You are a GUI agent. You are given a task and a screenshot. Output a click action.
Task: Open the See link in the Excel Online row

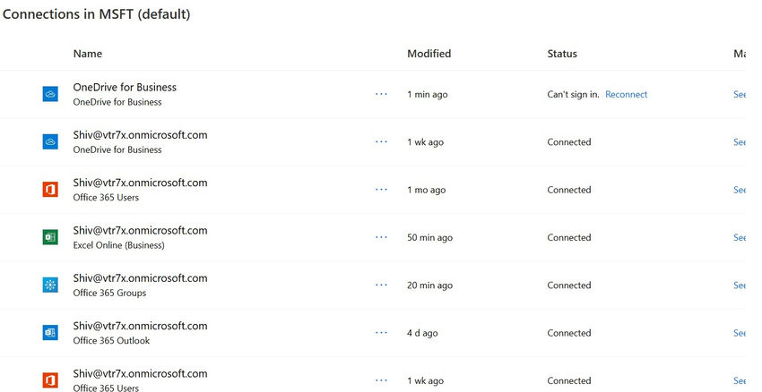740,237
